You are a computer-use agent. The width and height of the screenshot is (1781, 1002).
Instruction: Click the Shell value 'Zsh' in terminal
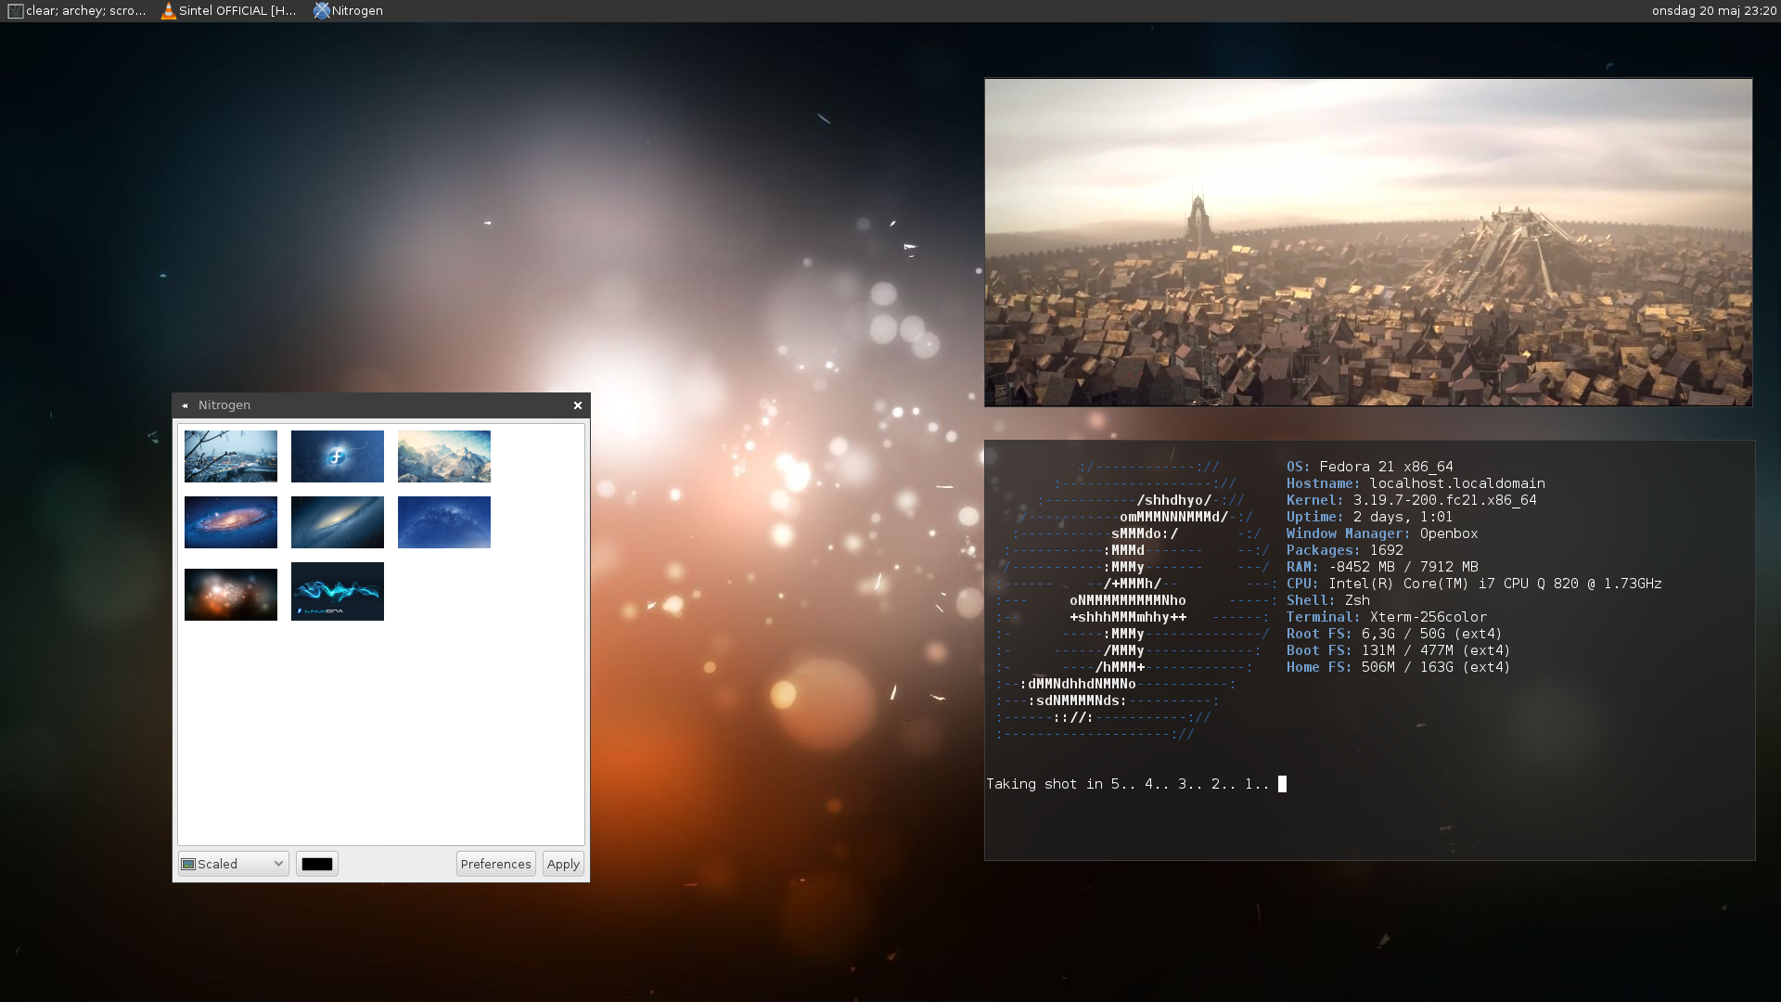coord(1357,600)
